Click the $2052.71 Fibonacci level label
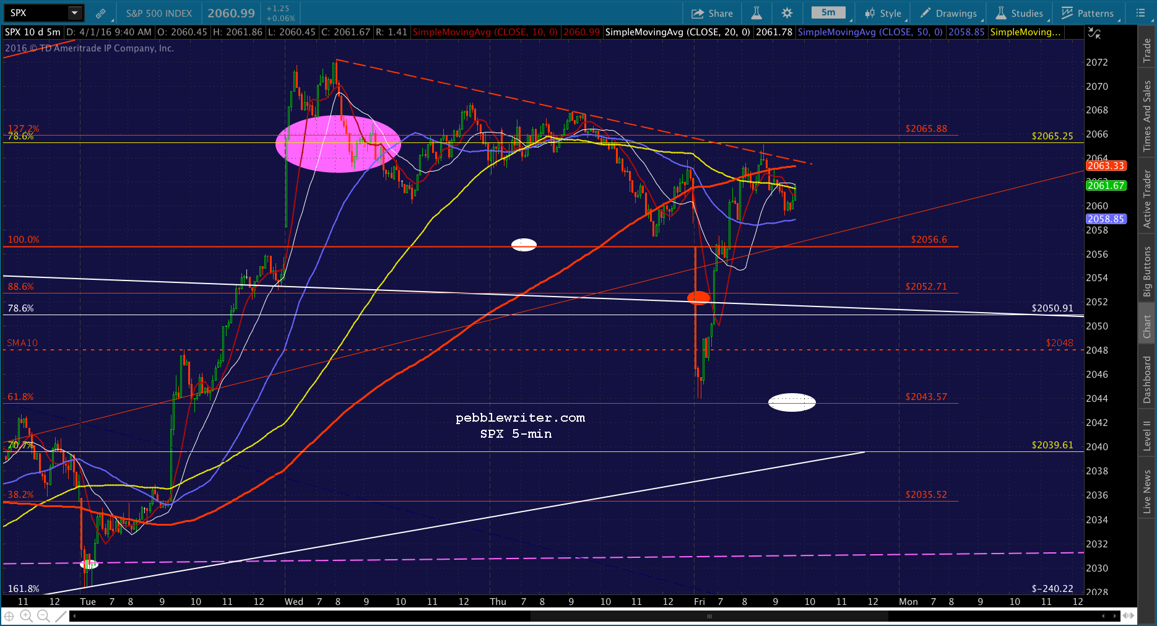This screenshot has height=626, width=1157. point(926,287)
